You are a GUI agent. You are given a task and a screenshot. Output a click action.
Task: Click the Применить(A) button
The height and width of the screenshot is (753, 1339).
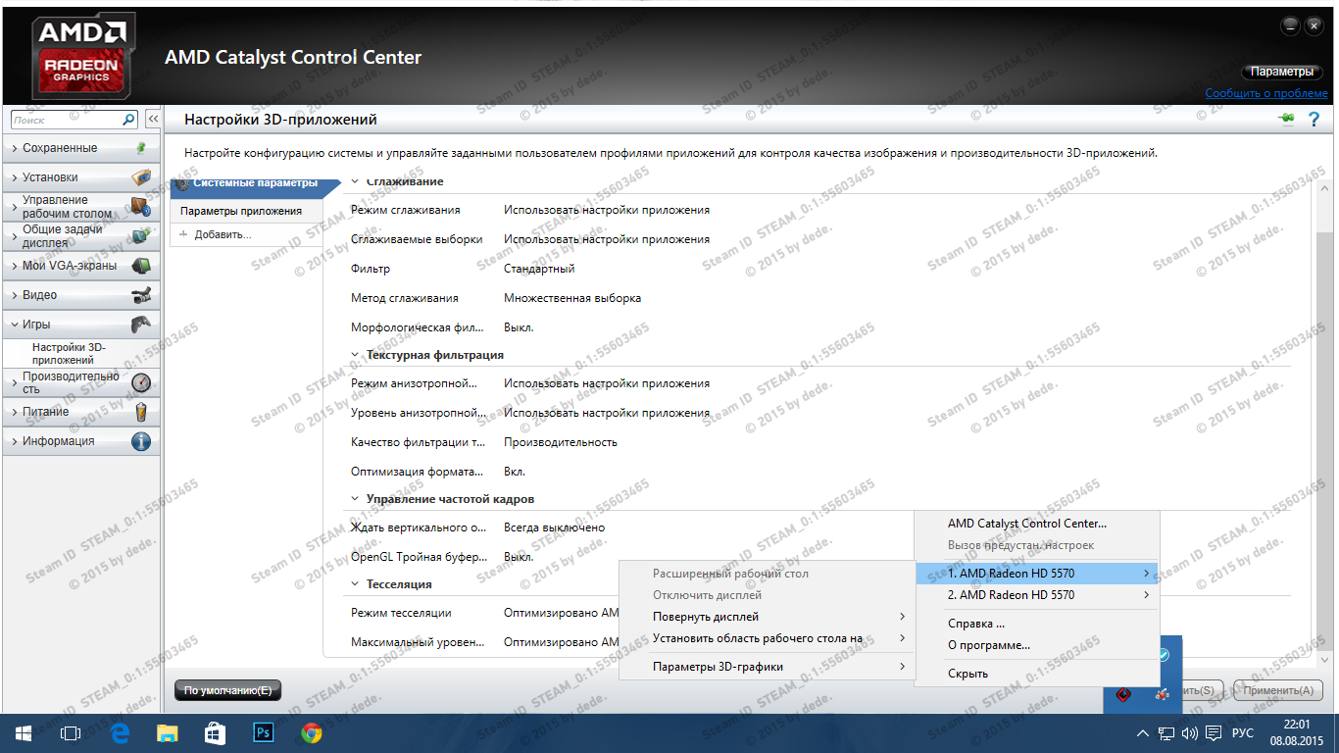coord(1278,690)
